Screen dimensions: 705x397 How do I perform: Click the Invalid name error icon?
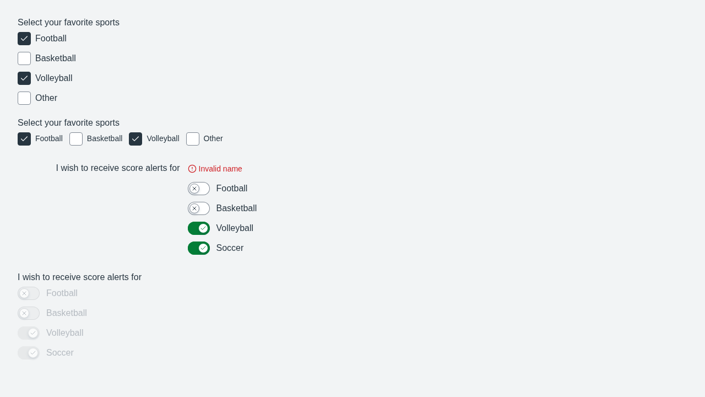tap(192, 169)
